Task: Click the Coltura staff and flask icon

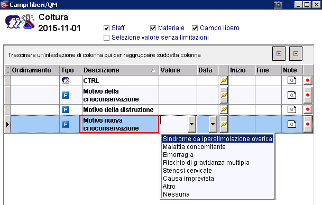Action: (x=20, y=22)
